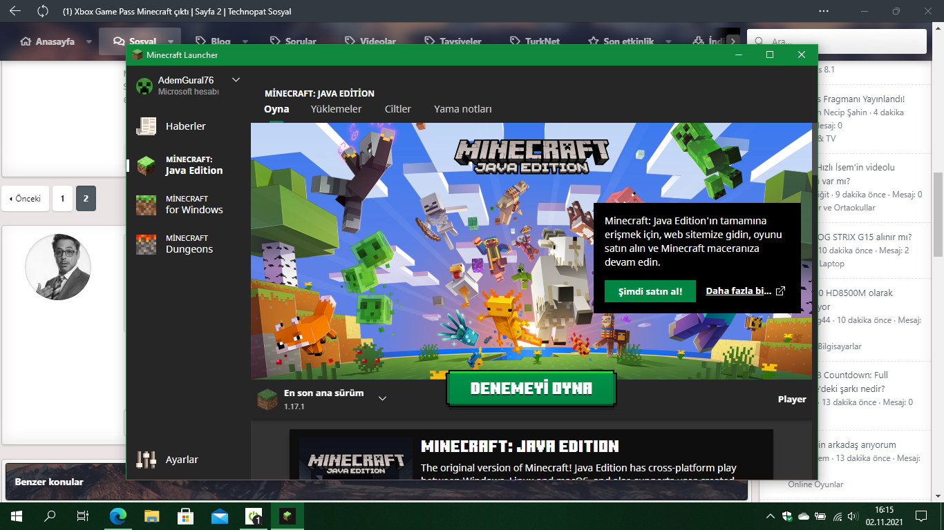This screenshot has width=944, height=530.
Task: Switch to the Yüklemeler tab
Action: pyautogui.click(x=336, y=109)
